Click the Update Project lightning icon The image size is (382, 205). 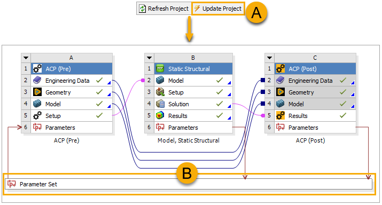(197, 9)
